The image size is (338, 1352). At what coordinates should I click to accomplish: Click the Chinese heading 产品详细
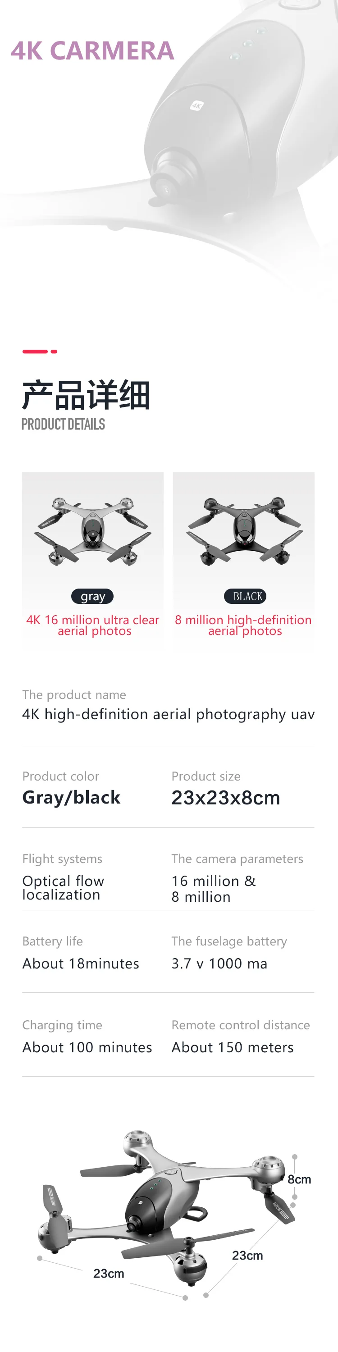point(86,395)
